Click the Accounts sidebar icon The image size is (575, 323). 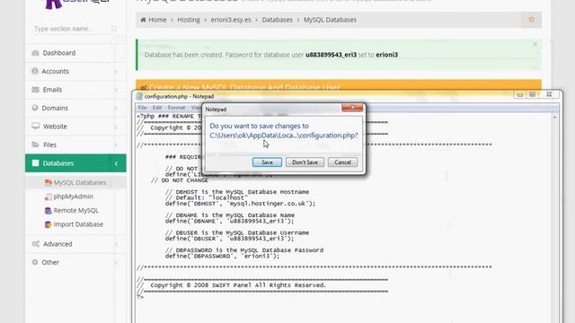pos(35,71)
